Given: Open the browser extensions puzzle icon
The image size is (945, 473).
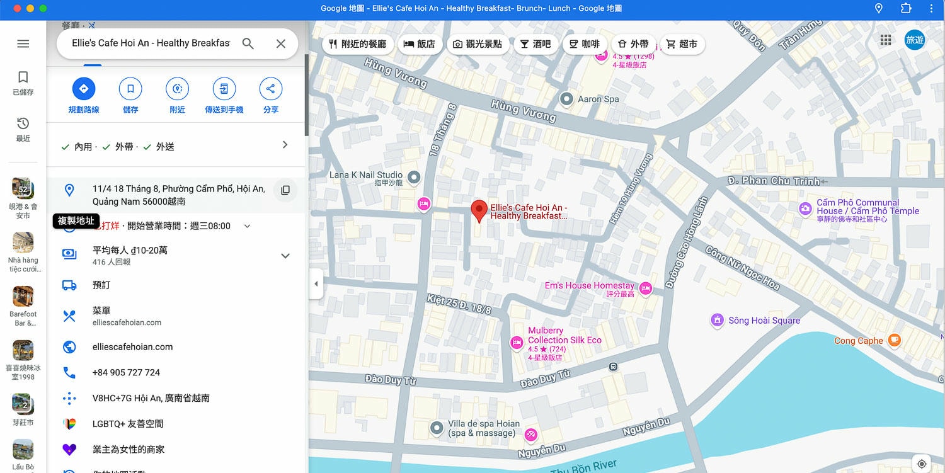Looking at the screenshot, I should coord(906,8).
